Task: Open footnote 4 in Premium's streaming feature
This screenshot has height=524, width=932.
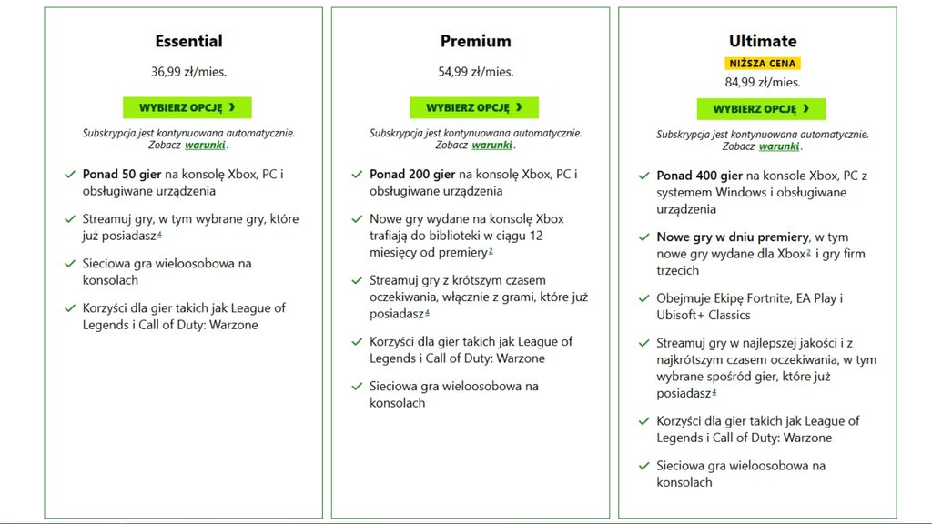Action: (x=427, y=314)
